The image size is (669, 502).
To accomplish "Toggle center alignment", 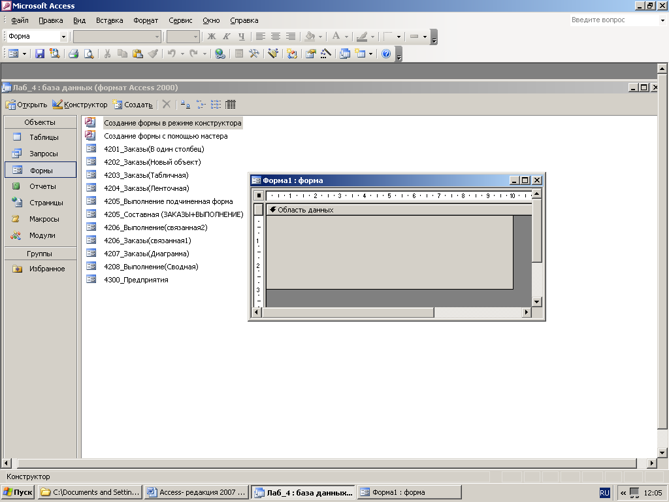I will [x=275, y=37].
